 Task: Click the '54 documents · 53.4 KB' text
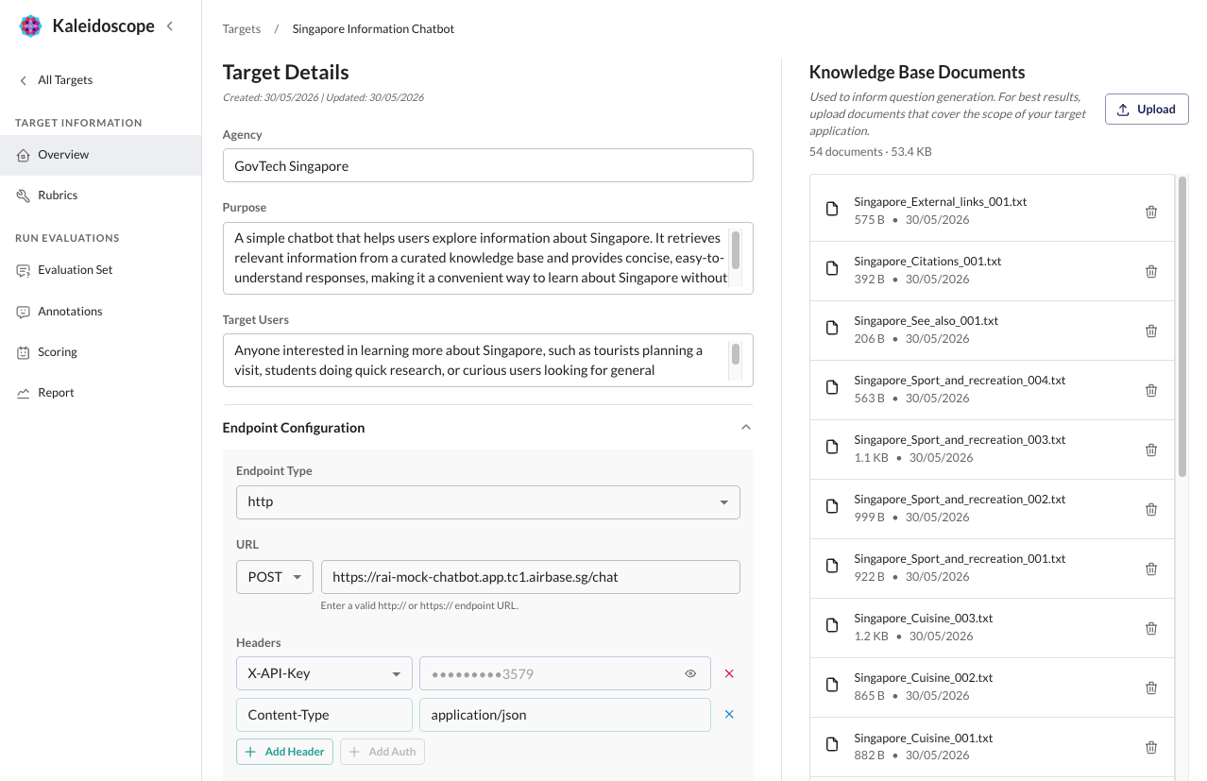871,152
